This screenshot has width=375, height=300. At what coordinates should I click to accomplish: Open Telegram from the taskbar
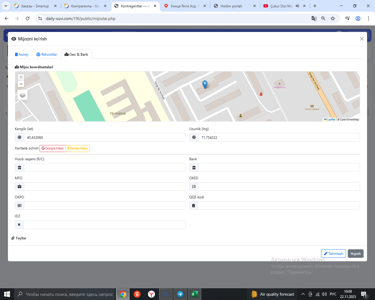coord(180,294)
